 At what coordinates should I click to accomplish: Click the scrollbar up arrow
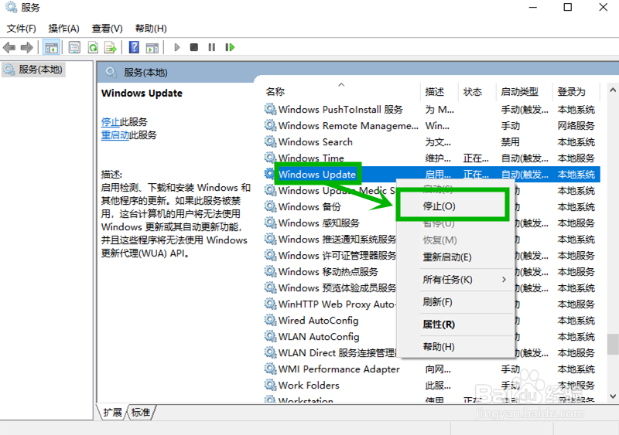click(x=613, y=90)
